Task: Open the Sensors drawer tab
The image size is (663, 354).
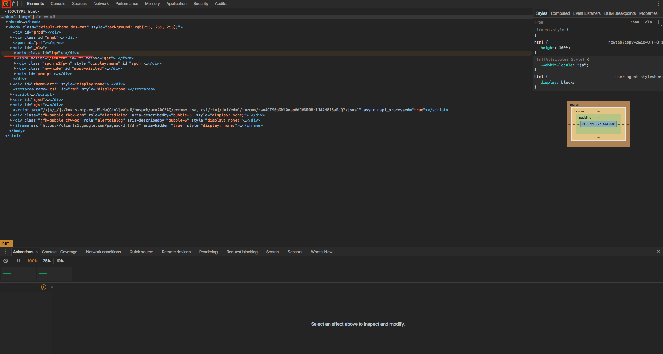Action: (x=295, y=252)
